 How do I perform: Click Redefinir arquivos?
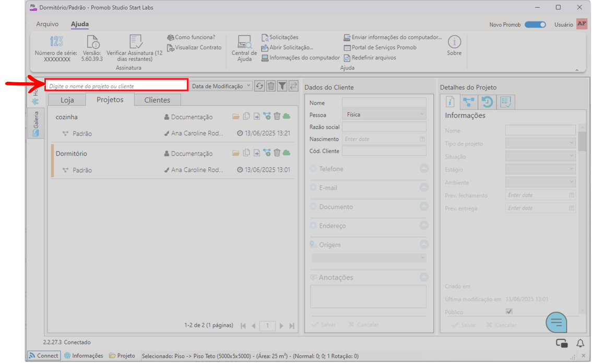(370, 58)
